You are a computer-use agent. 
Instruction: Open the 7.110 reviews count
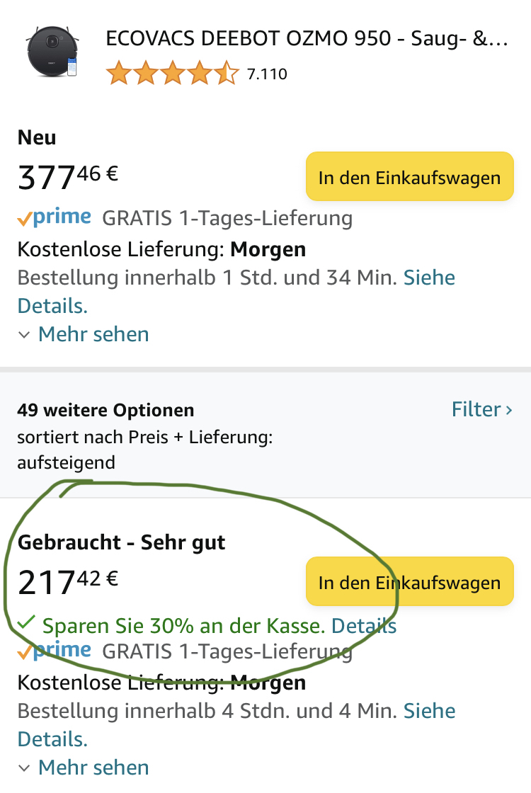267,74
